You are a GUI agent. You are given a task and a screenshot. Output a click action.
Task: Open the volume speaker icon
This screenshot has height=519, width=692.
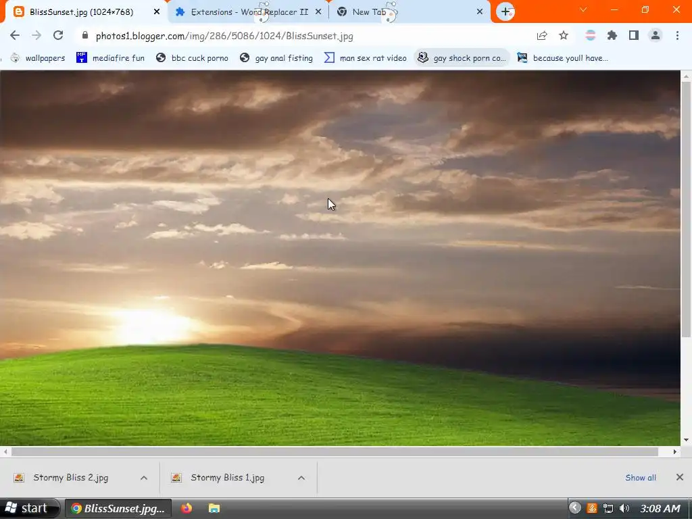(x=624, y=508)
